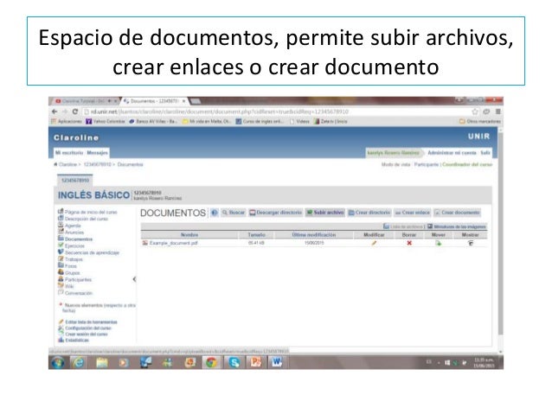Click Configuración del curso link

click(x=88, y=328)
